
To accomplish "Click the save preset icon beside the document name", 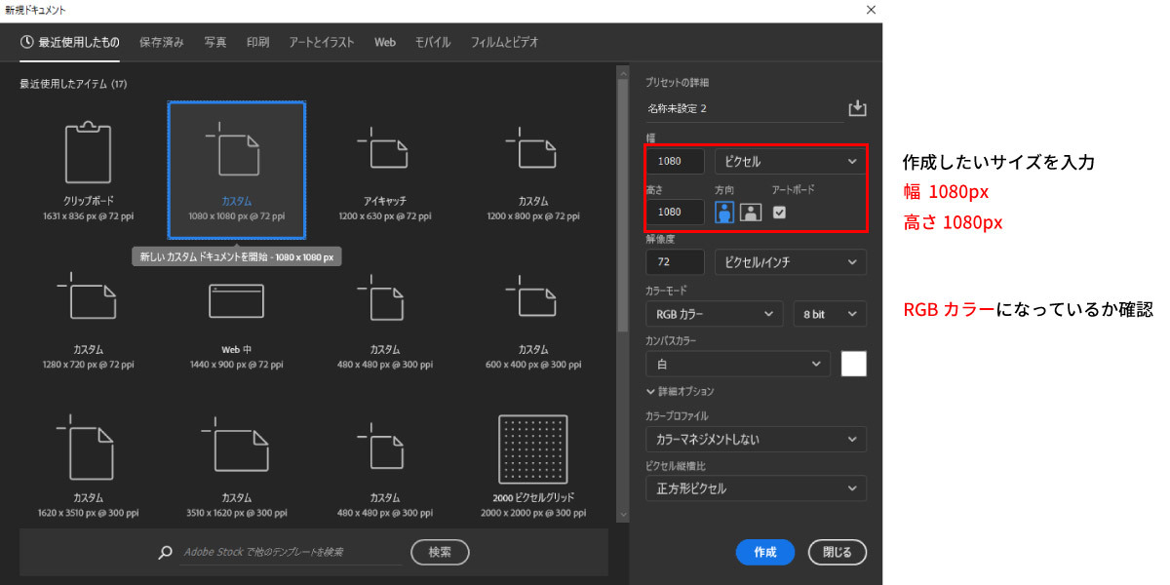I will 857,108.
